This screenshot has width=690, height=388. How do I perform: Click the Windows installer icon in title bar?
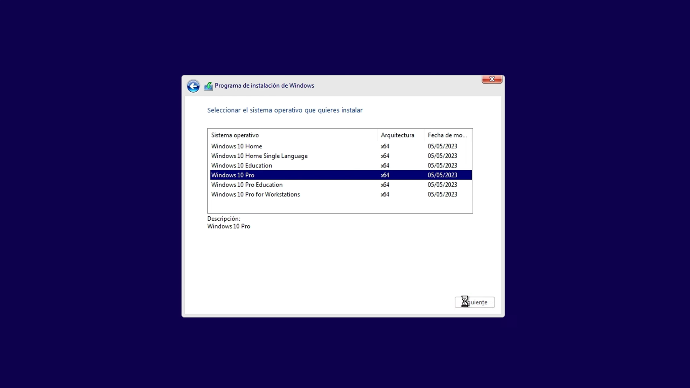208,86
